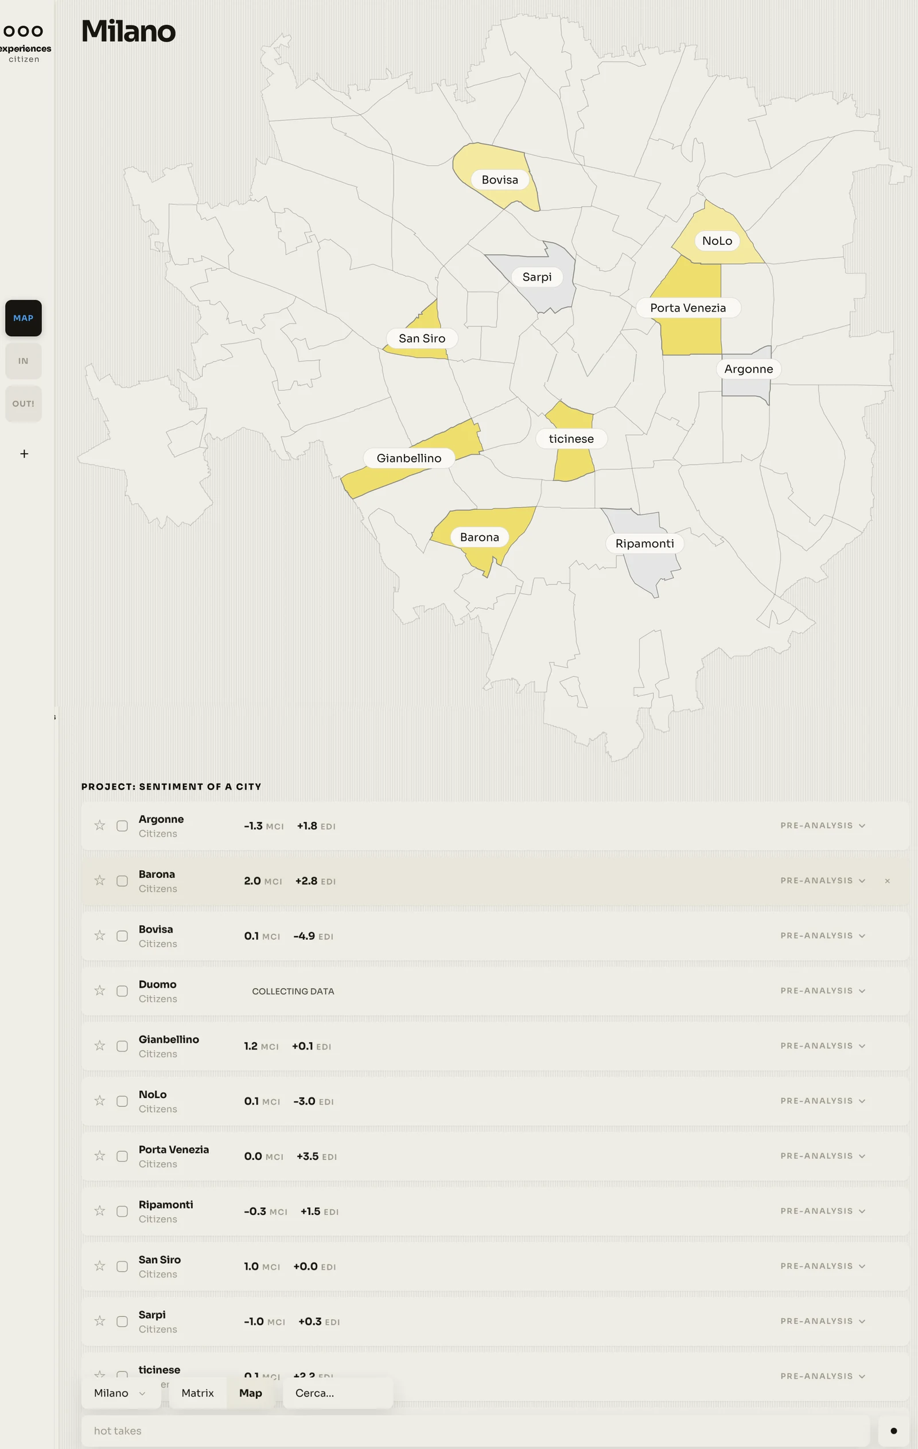Click the MAP sidebar button
Screen dimensions: 918x1449
24,318
